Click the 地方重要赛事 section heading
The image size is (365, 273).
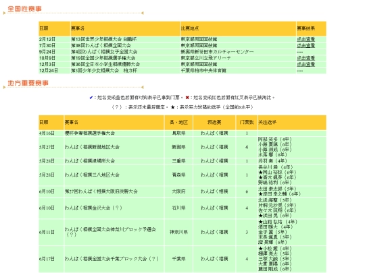point(28,83)
